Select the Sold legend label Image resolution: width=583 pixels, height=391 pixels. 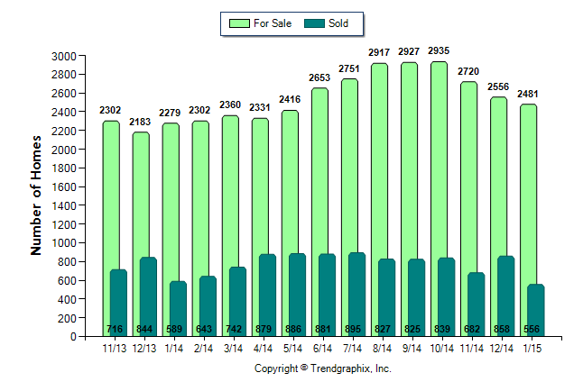[x=338, y=23]
